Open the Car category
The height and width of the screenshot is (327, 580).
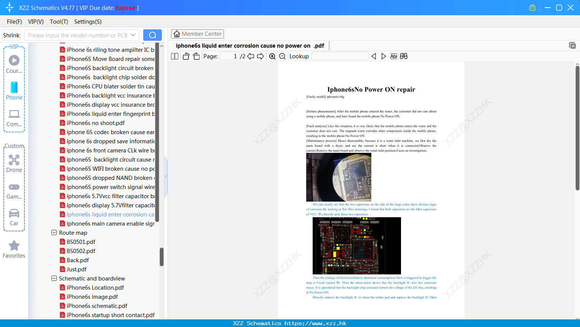(x=14, y=217)
